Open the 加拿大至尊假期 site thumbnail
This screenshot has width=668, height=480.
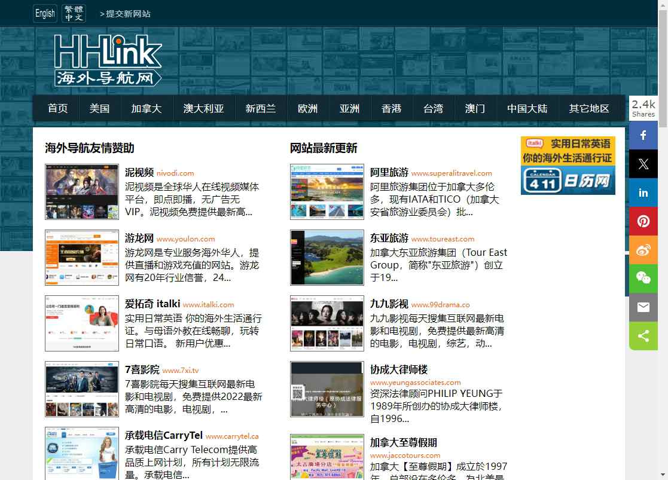327,457
